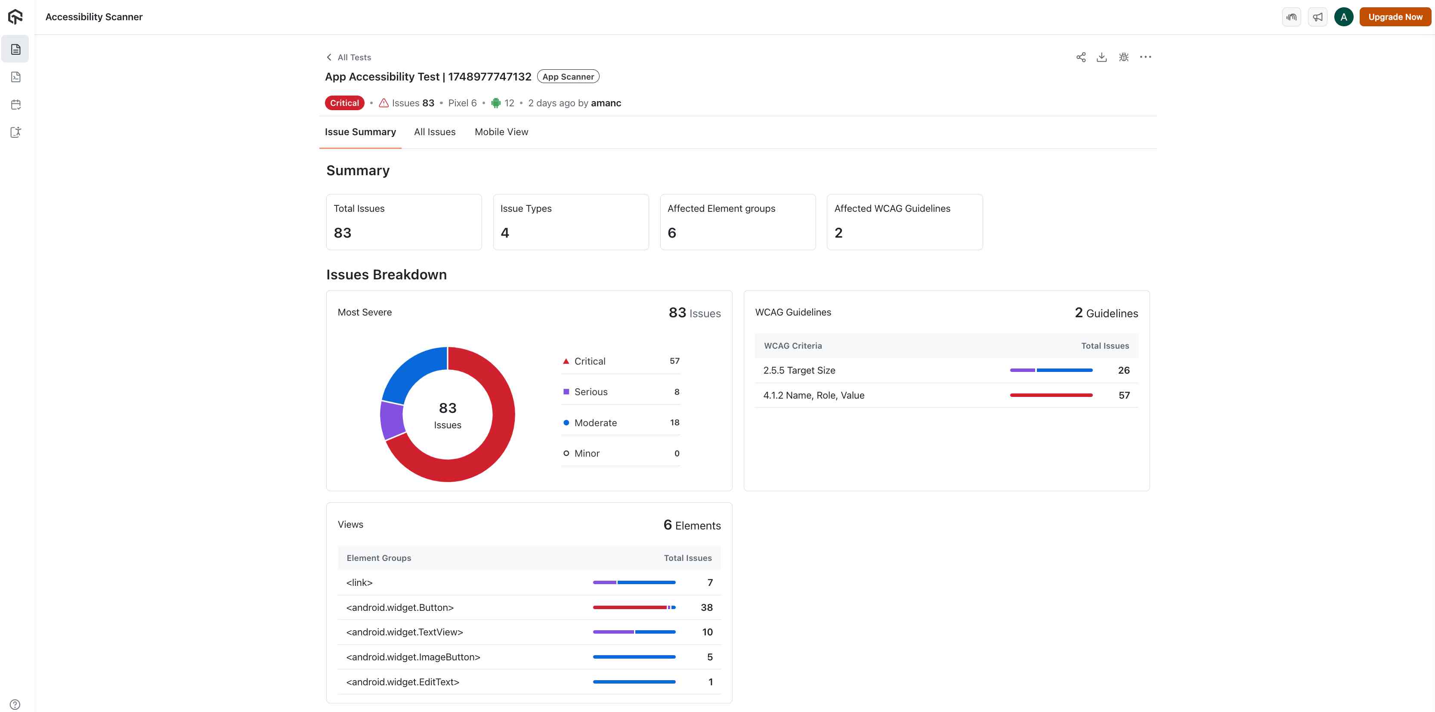The width and height of the screenshot is (1435, 712).
Task: Click the Upgrade Now button
Action: (x=1395, y=17)
